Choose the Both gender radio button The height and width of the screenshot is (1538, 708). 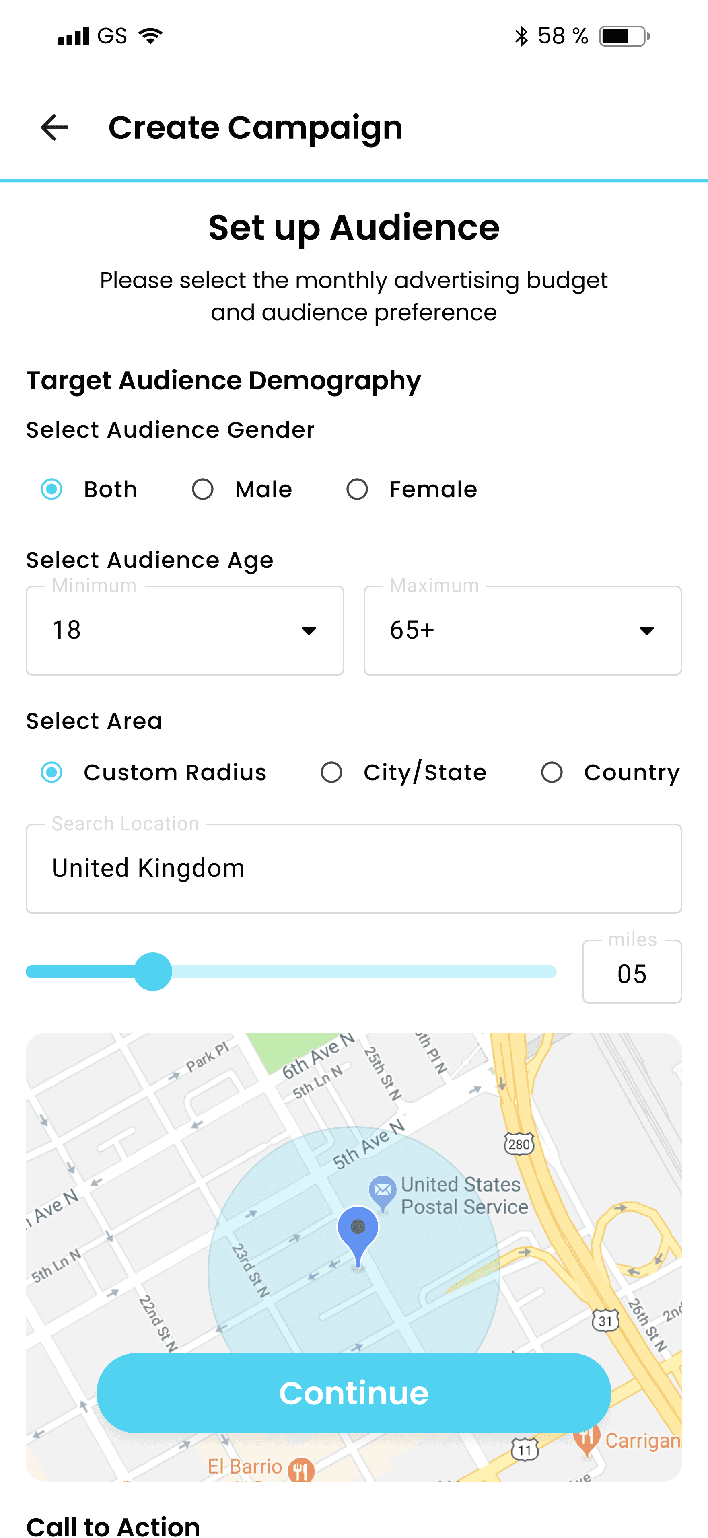click(52, 489)
